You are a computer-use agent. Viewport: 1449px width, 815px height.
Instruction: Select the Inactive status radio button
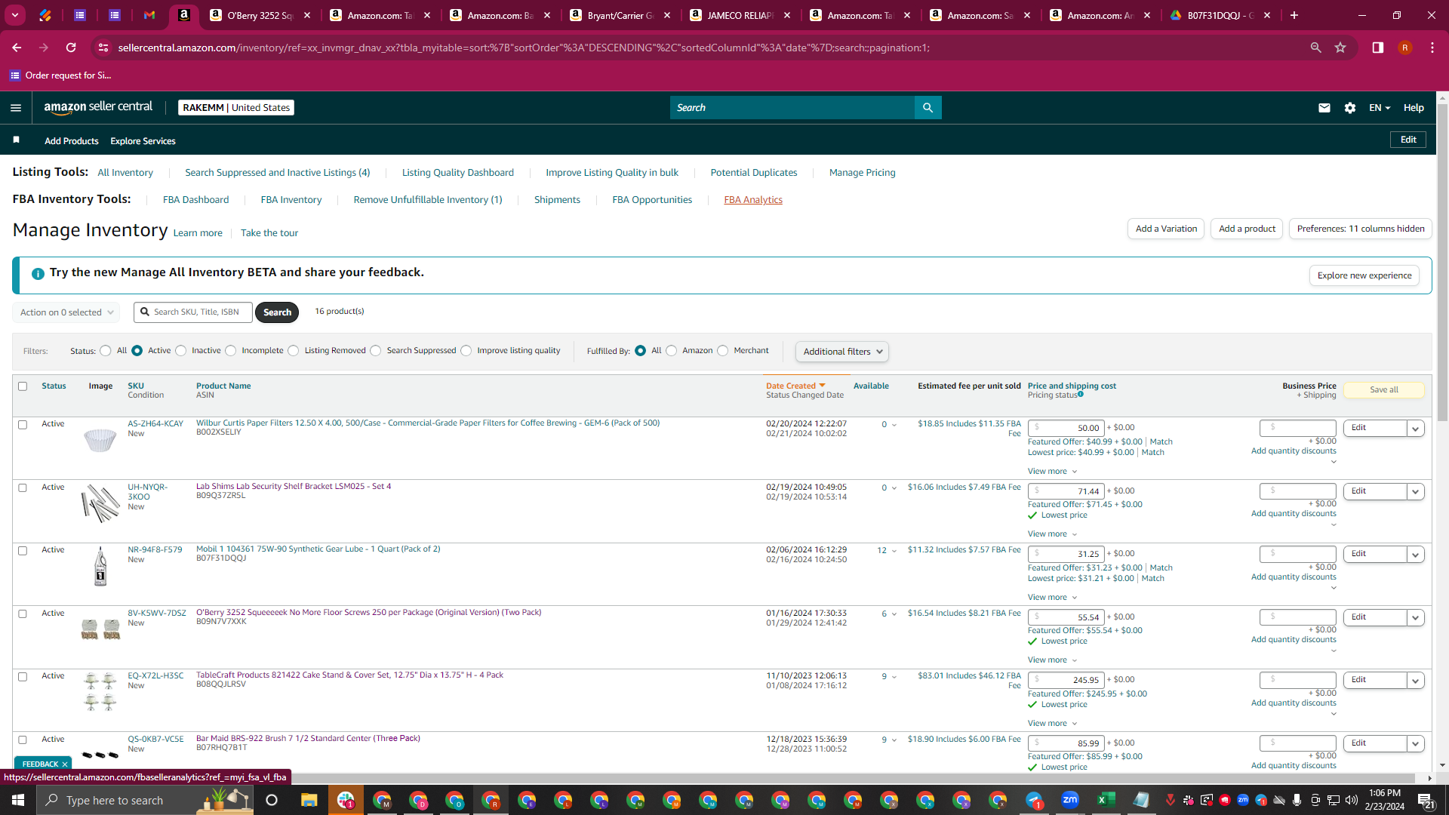point(181,351)
